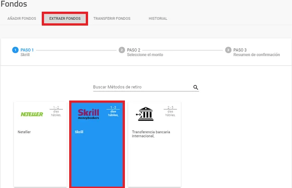The image size is (292, 188).
Task: Click the Neteller name label
Action: pos(24,132)
